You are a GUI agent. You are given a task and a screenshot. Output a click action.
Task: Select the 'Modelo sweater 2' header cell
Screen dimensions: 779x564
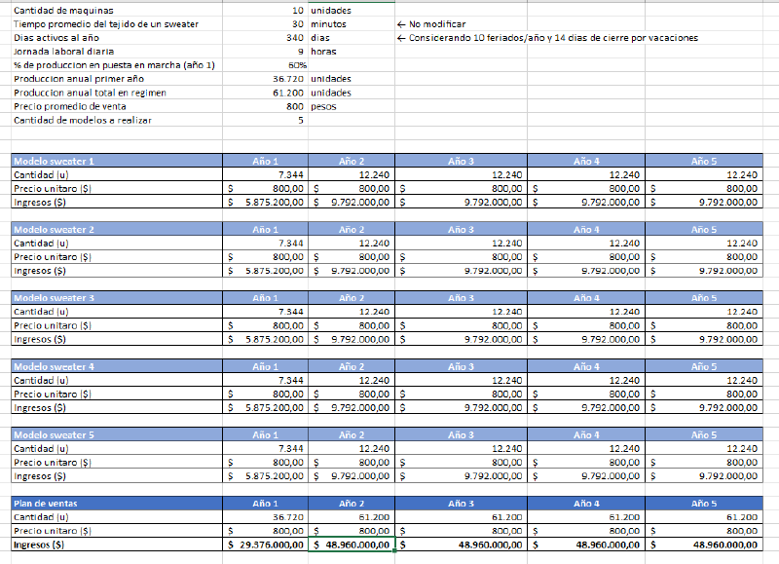[117, 230]
